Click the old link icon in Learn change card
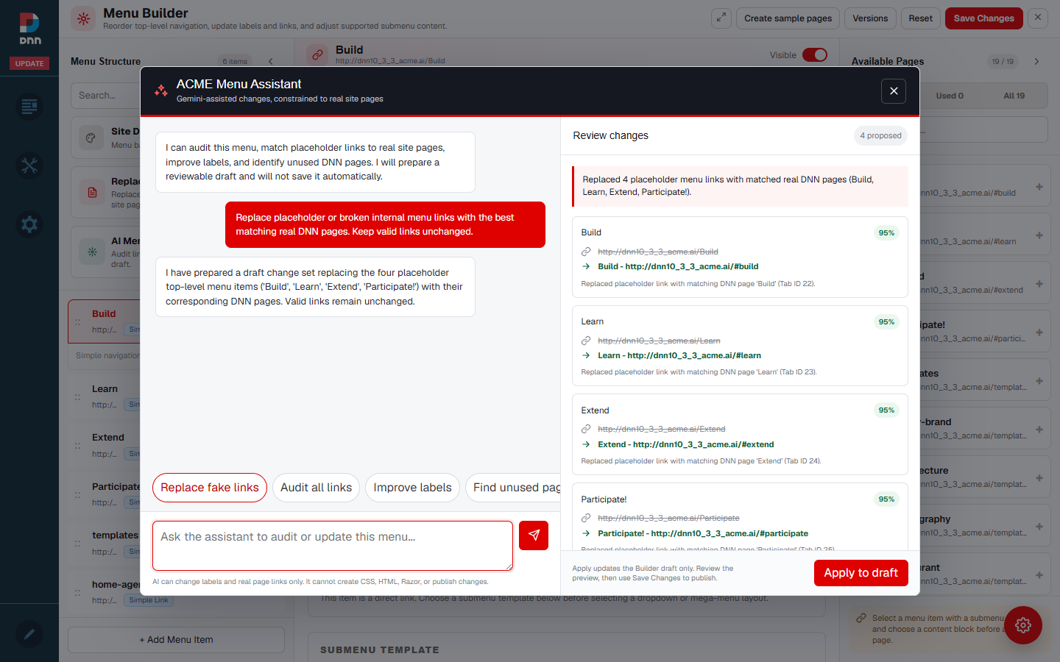Screen dimensions: 1060x662 pos(586,341)
